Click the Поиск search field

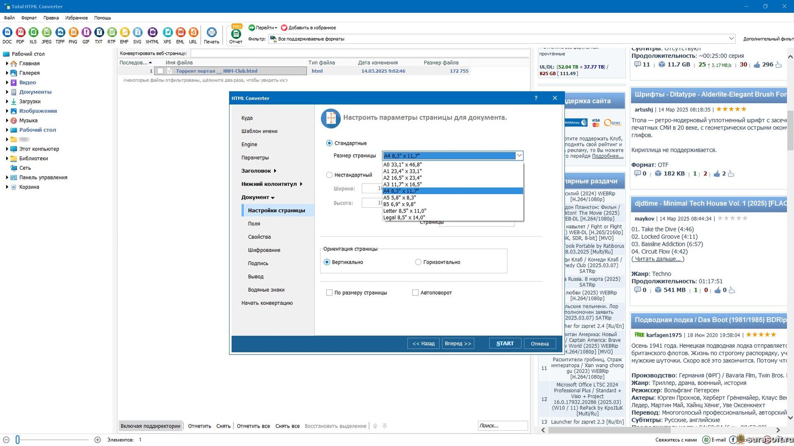pos(503,425)
